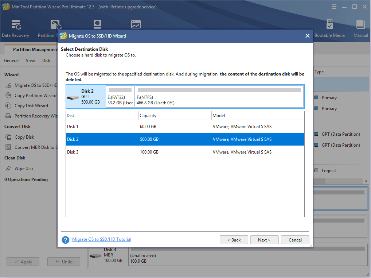Click the F:(NTFS) partition block
The image size is (371, 278).
click(x=219, y=97)
